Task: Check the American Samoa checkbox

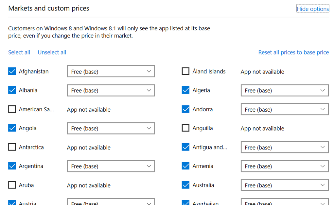Action: pyautogui.click(x=12, y=109)
